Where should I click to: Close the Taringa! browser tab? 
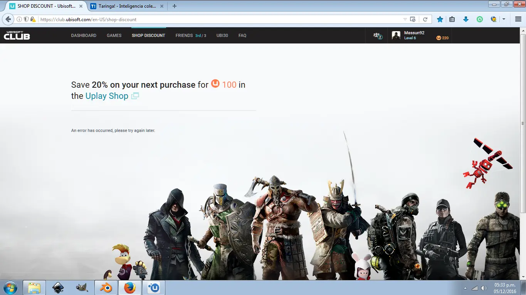162,6
